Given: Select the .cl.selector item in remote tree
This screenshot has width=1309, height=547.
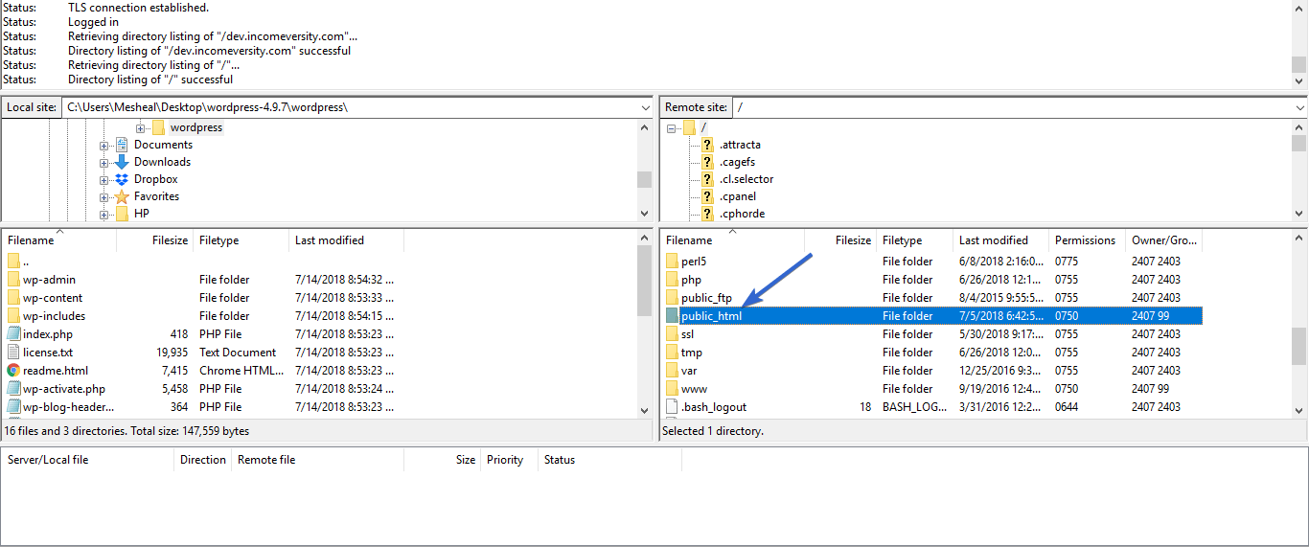Looking at the screenshot, I should [746, 179].
